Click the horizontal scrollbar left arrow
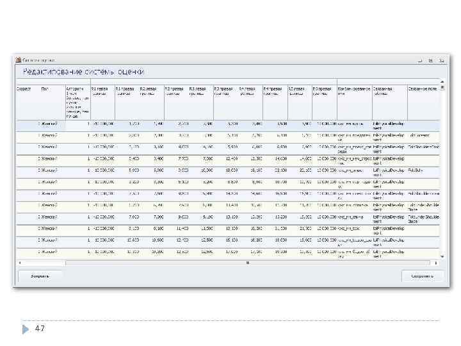The width and height of the screenshot is (461, 346). [x=20, y=263]
